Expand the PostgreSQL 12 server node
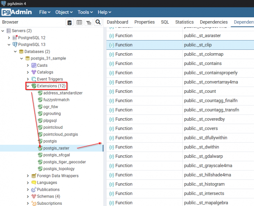This screenshot has height=206, width=254. 9,38
